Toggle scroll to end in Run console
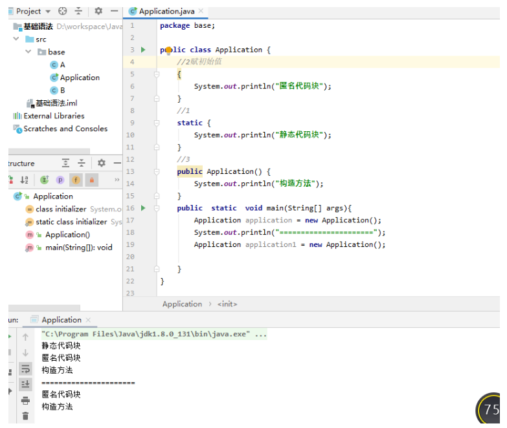Image resolution: width=507 pixels, height=428 pixels. 25,384
